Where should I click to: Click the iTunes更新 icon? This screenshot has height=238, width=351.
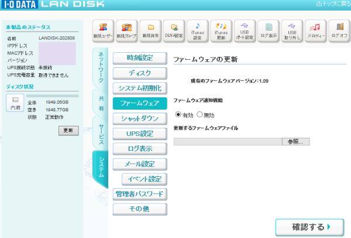(x=221, y=29)
